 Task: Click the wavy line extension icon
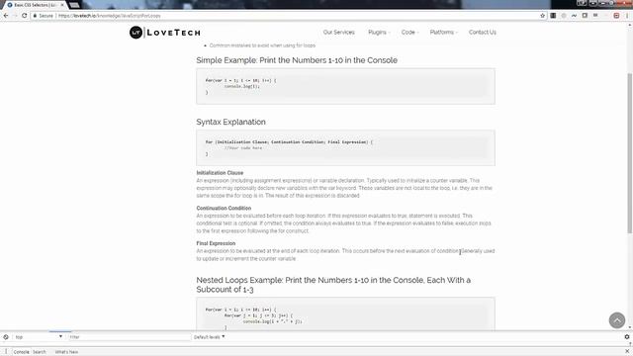574,16
